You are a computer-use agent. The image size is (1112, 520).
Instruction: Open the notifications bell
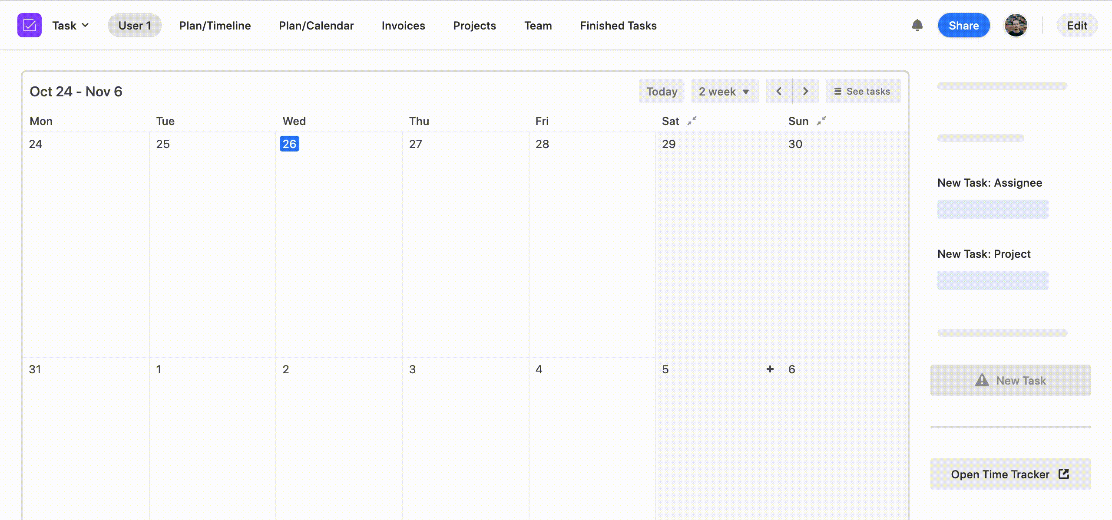(x=917, y=25)
